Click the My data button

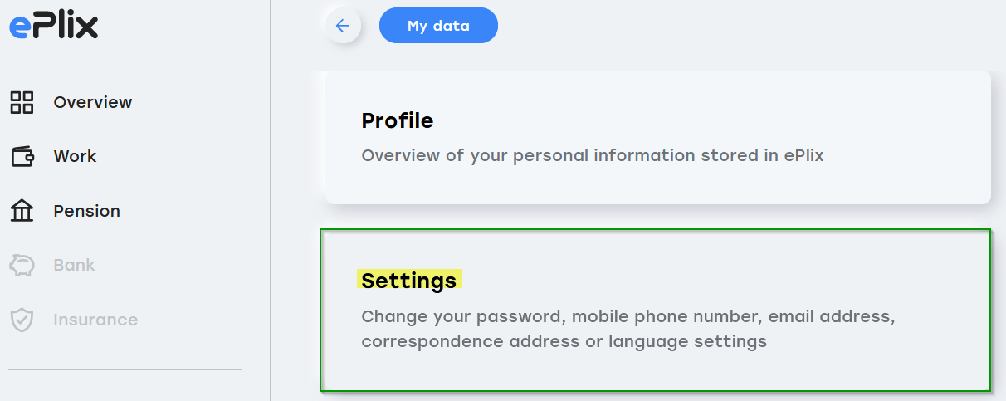(438, 26)
